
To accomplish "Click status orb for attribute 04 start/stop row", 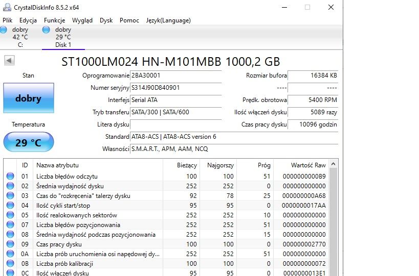I will pos(10,205).
